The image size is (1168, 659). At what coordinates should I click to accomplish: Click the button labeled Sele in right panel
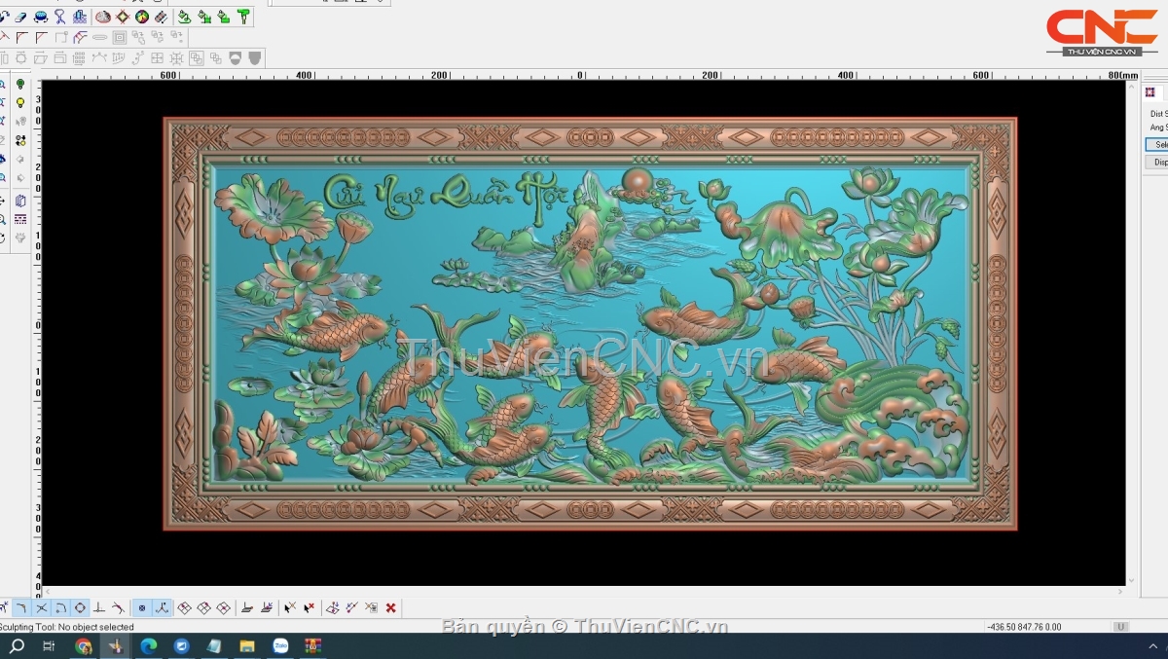[1158, 144]
